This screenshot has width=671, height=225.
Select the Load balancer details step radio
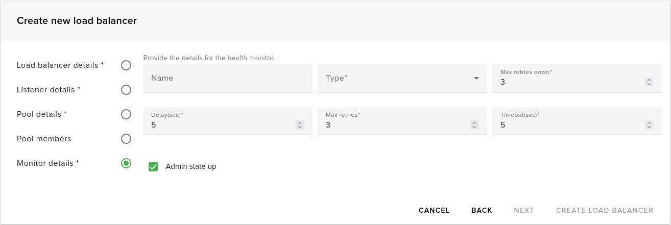(126, 65)
